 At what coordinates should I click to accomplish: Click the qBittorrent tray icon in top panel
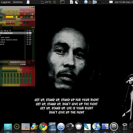pos(86,2)
